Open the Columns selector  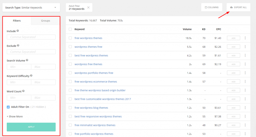click(x=212, y=7)
